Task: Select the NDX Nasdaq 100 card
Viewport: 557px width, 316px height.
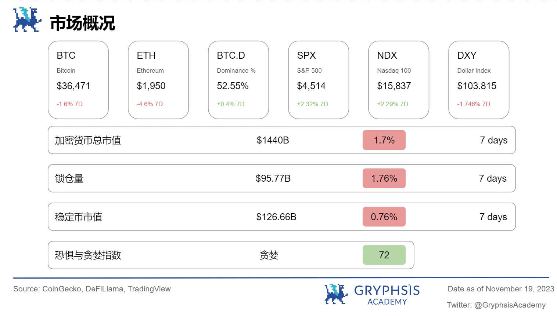Action: (x=399, y=80)
